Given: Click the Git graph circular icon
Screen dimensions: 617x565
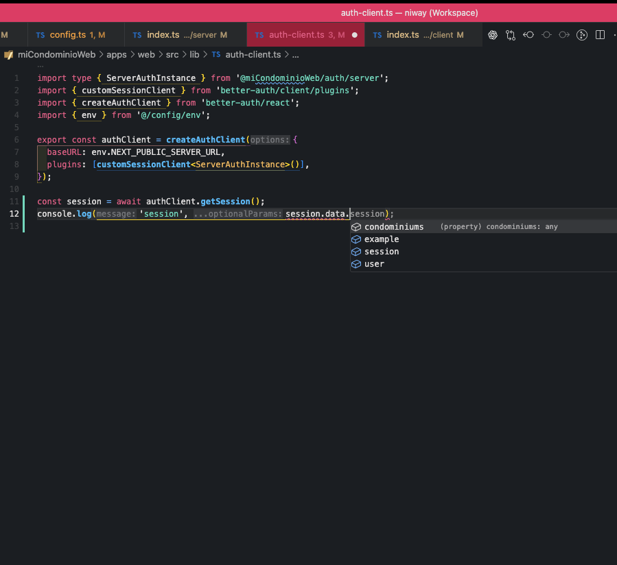Looking at the screenshot, I should tap(582, 35).
